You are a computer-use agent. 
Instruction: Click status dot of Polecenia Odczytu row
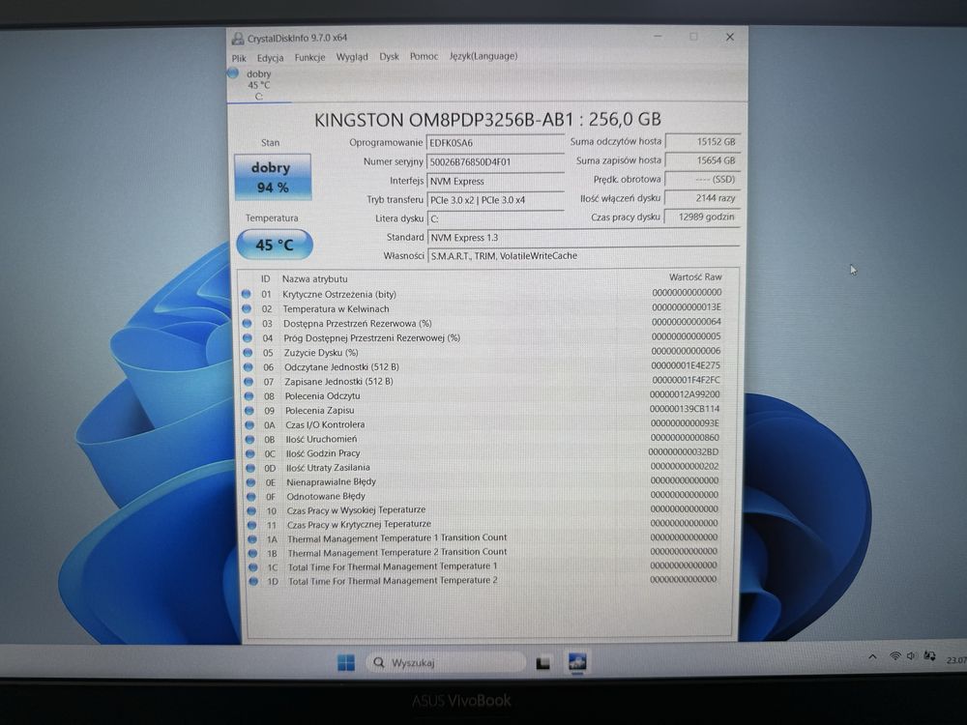tap(249, 395)
